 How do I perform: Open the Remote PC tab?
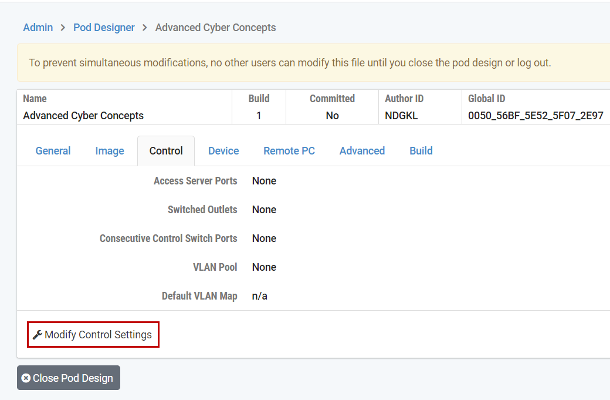289,150
